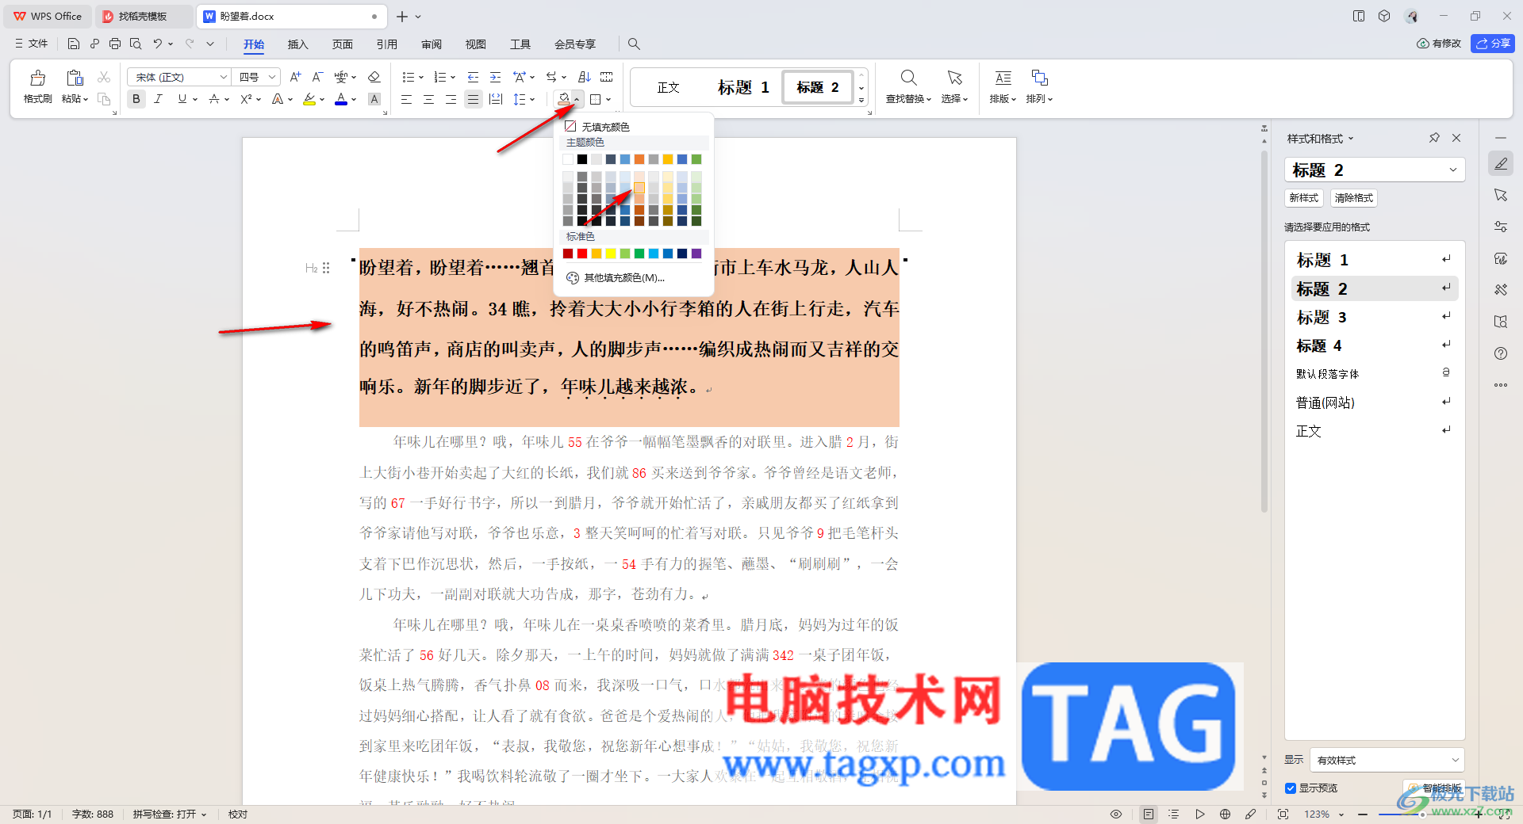Switch to the 插入 tab

click(297, 44)
